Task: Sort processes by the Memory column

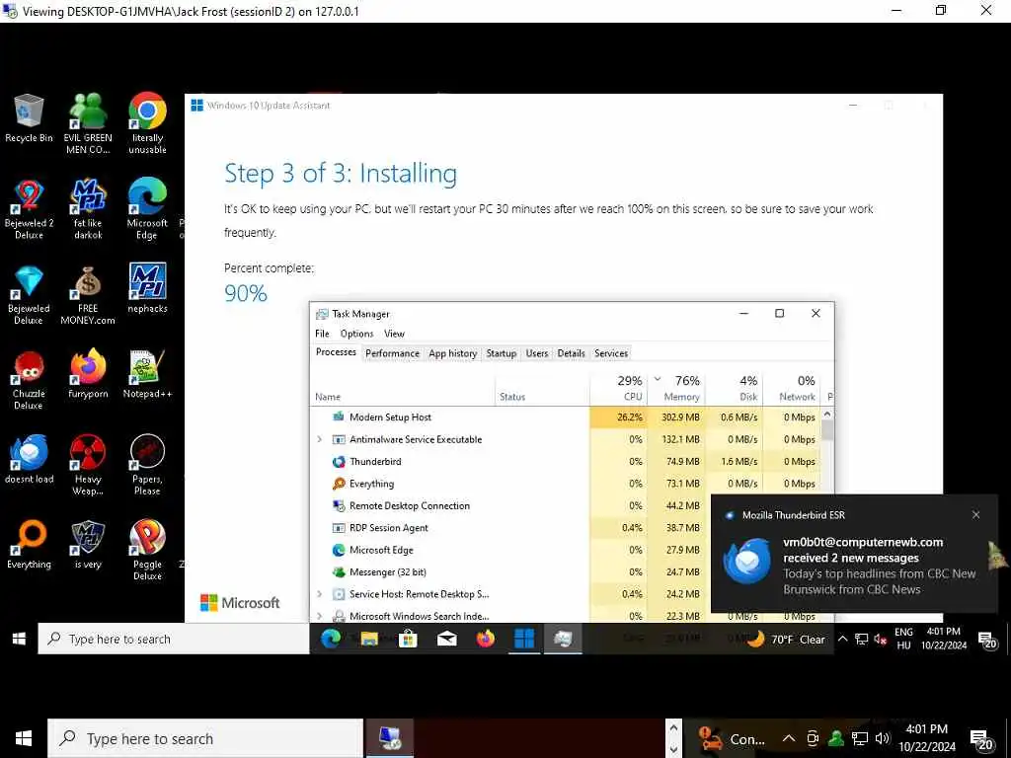Action: [x=676, y=387]
